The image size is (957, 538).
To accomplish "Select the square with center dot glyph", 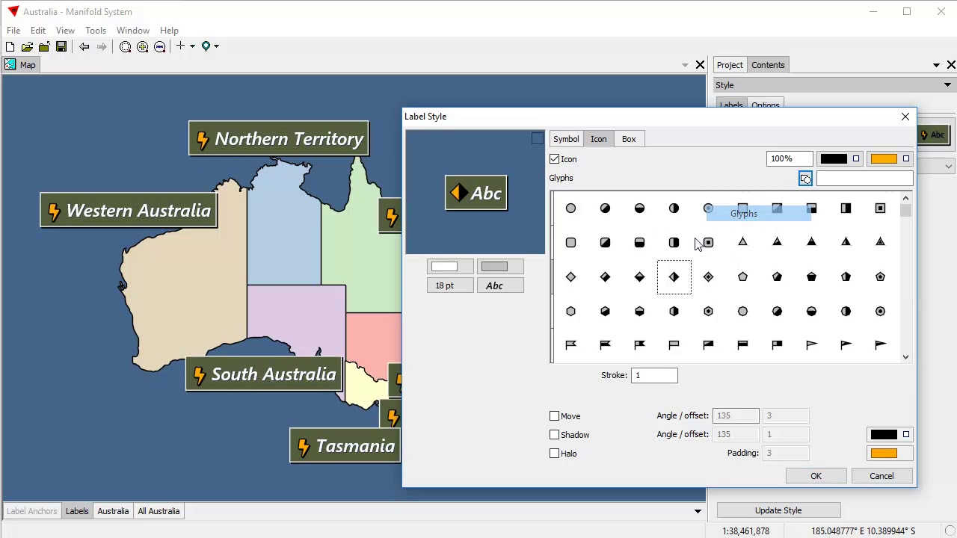I will click(880, 208).
